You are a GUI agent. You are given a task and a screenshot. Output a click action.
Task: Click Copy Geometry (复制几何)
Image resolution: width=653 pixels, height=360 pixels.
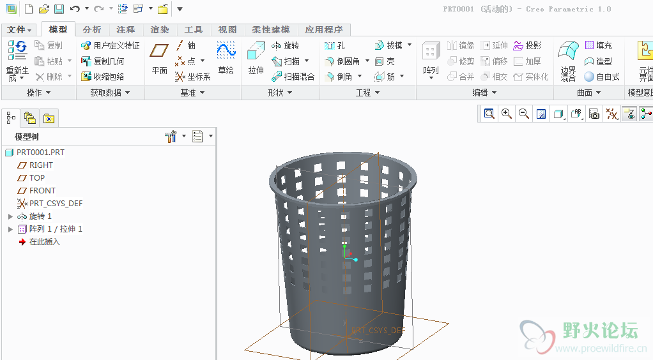[103, 61]
